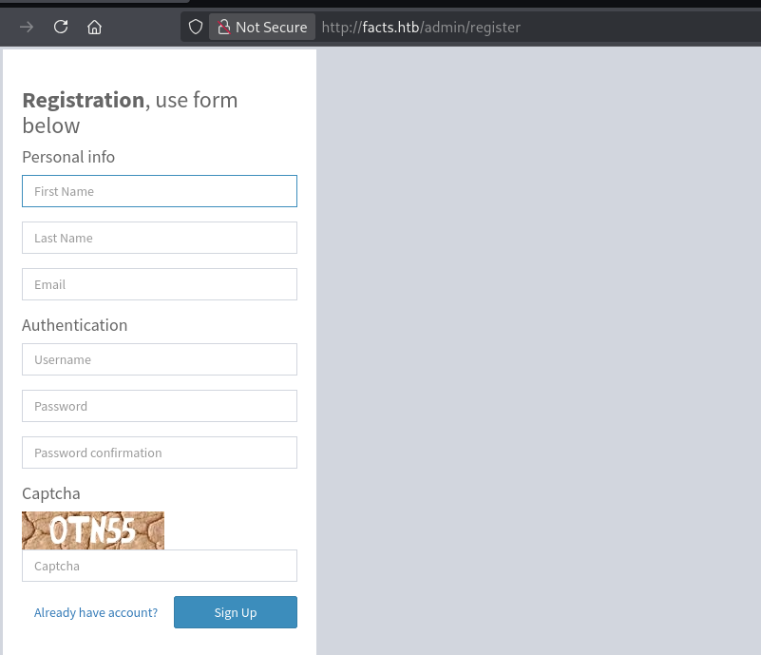Viewport: 761px width, 655px height.
Task: Click the insecure connection padlock icon
Action: (224, 27)
